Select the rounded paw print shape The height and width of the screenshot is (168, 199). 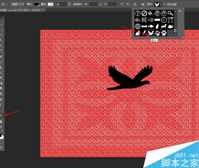164,33
